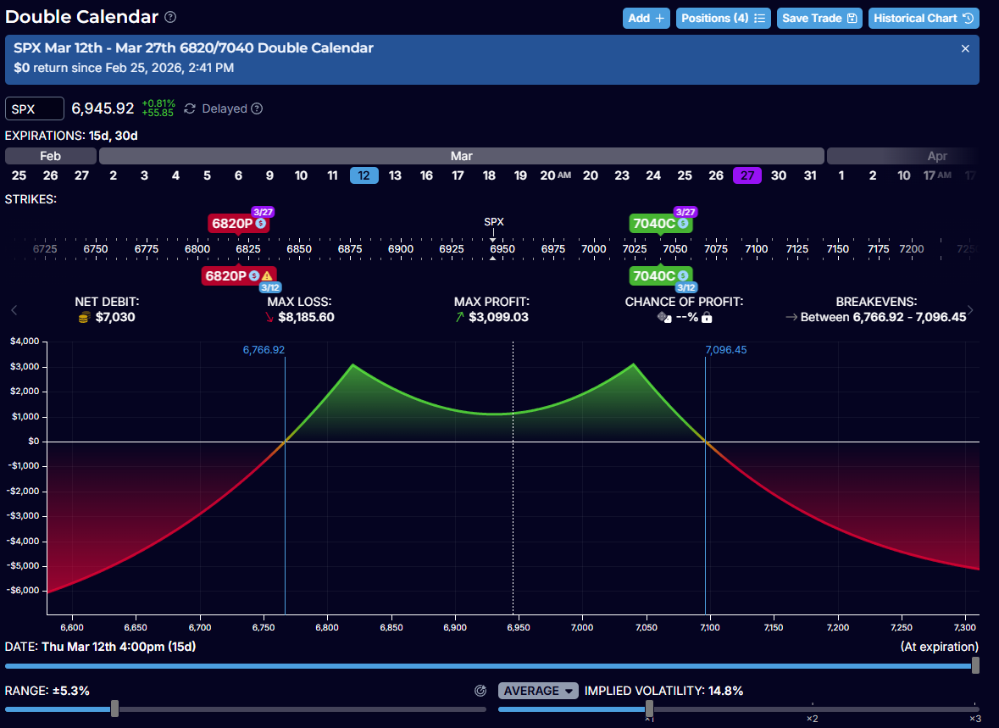Click the right stats arrow chevron
Image resolution: width=999 pixels, height=728 pixels.
click(970, 310)
